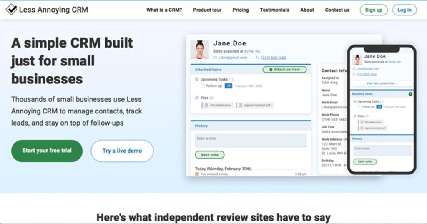Check the Follow up task checkbox in desktop preview
Image resolution: width=427 pixels, height=224 pixels.
coord(203,86)
